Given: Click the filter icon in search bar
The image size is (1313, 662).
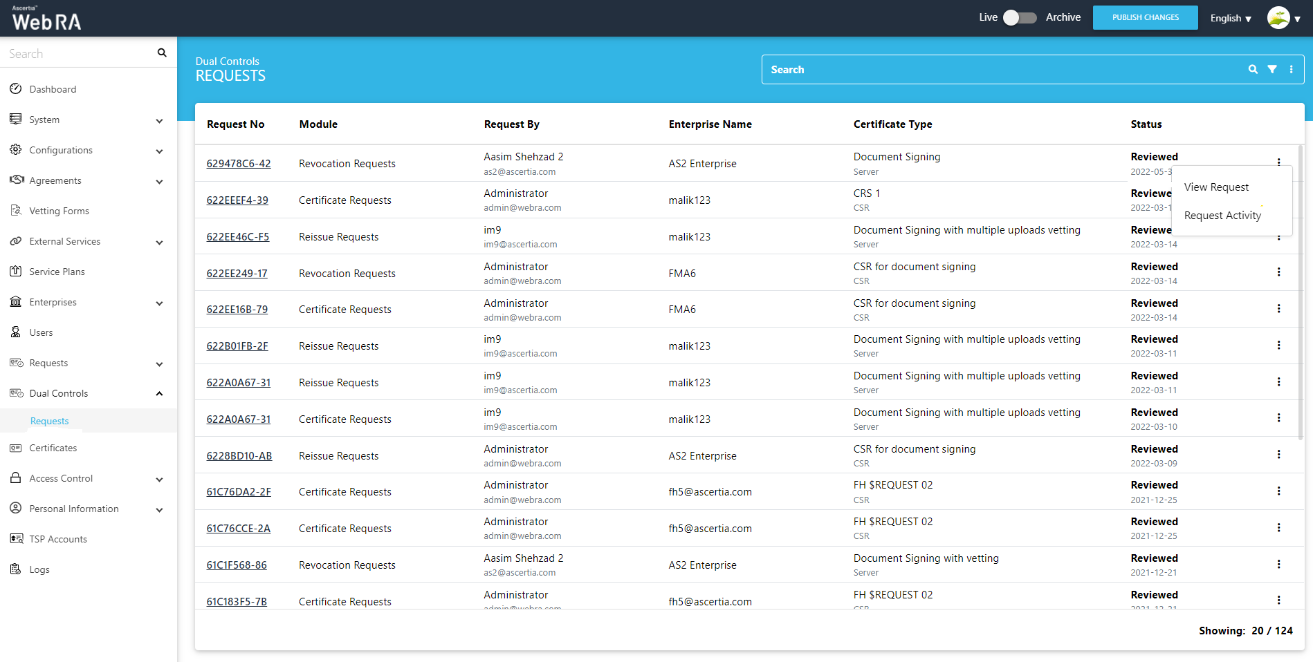Looking at the screenshot, I should pyautogui.click(x=1271, y=69).
